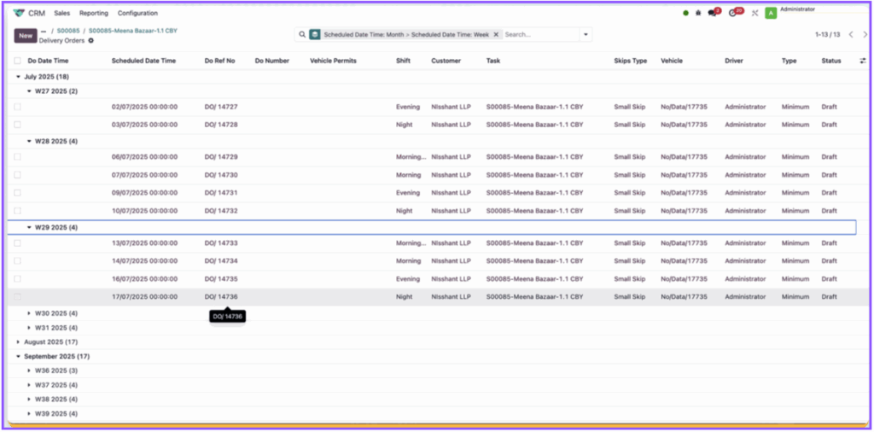Click the New button
Screen dimensions: 874x432
click(26, 36)
